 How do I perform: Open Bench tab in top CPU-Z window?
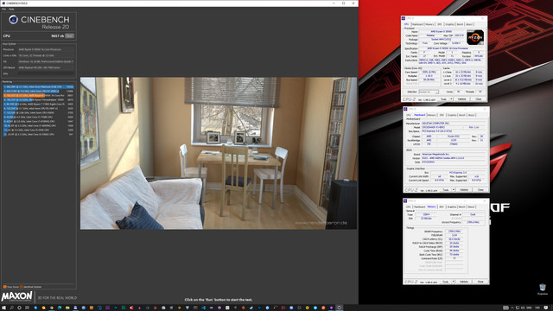(460, 24)
